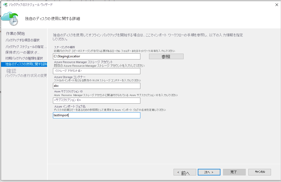Viewport: 281px width, 182px height.
Task: Click the 確認 step in sidebar
Action: pyautogui.click(x=11, y=71)
